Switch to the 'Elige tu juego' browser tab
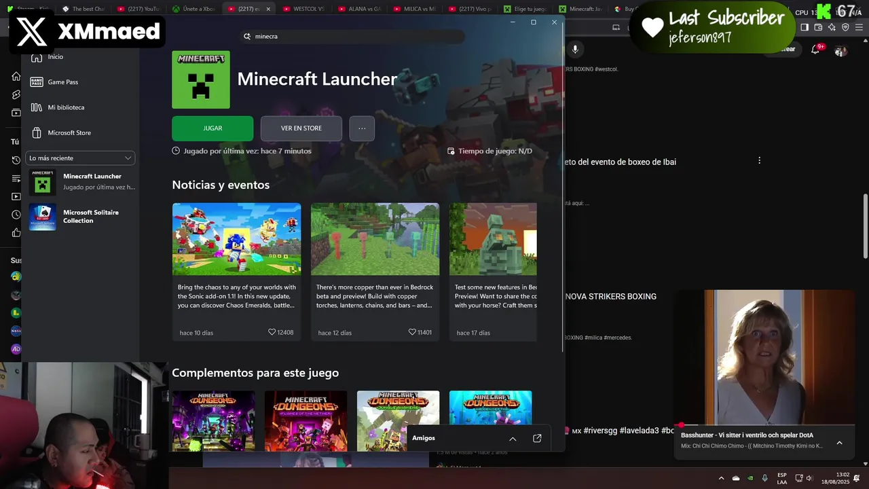This screenshot has width=869, height=489. pos(525,9)
